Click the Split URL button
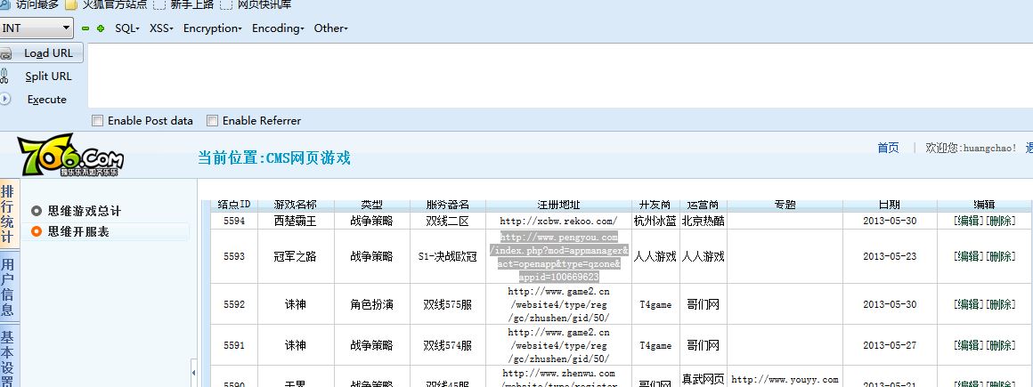 pos(48,77)
